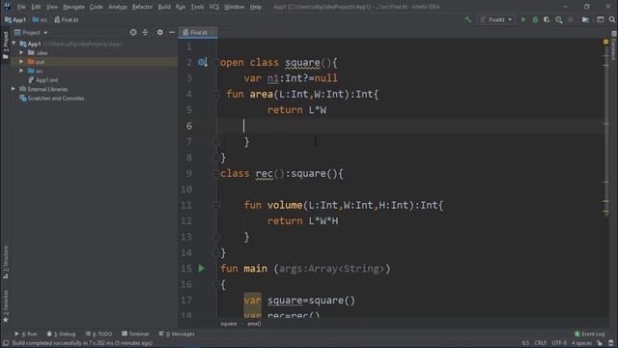
Task: Click the green run gutter arrow at line 15
Action: click(x=202, y=269)
